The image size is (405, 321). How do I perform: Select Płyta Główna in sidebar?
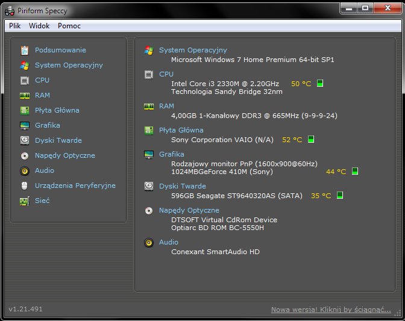tap(57, 110)
